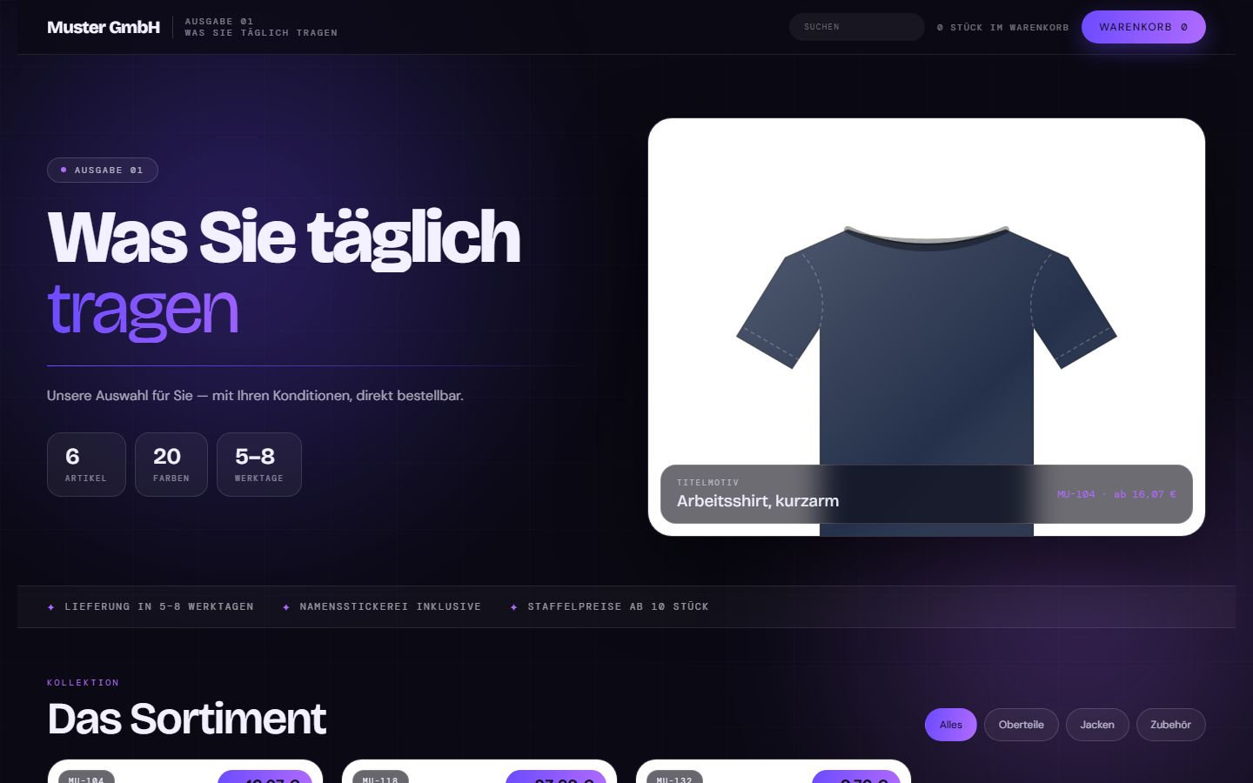The width and height of the screenshot is (1253, 783).
Task: Open the Warenkorb cart button
Action: pyautogui.click(x=1143, y=27)
